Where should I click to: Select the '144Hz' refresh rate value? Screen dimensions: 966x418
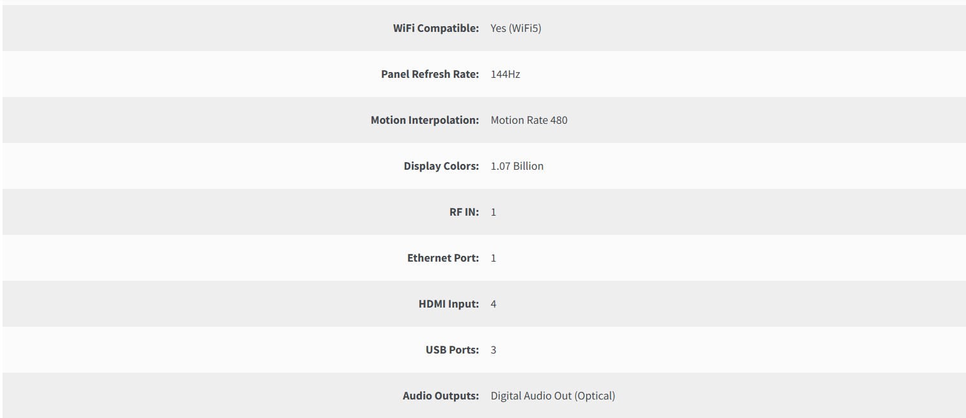click(x=505, y=74)
